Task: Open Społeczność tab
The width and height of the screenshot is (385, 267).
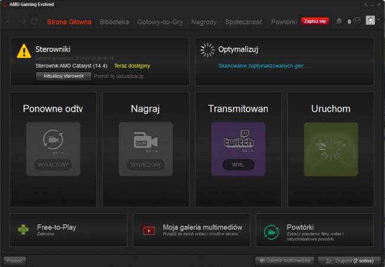Action: pyautogui.click(x=244, y=22)
